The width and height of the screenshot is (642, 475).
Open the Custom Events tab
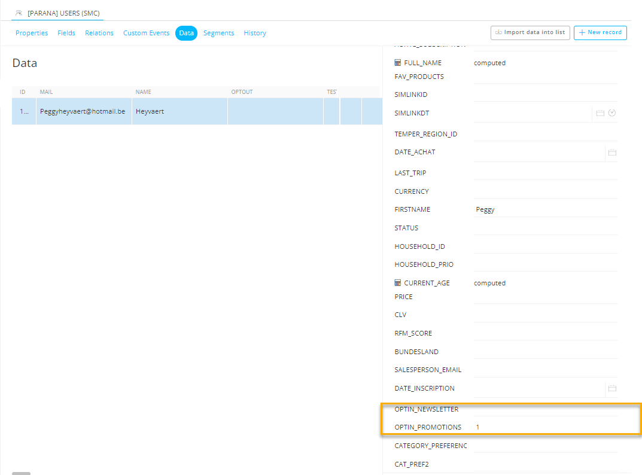pyautogui.click(x=146, y=33)
